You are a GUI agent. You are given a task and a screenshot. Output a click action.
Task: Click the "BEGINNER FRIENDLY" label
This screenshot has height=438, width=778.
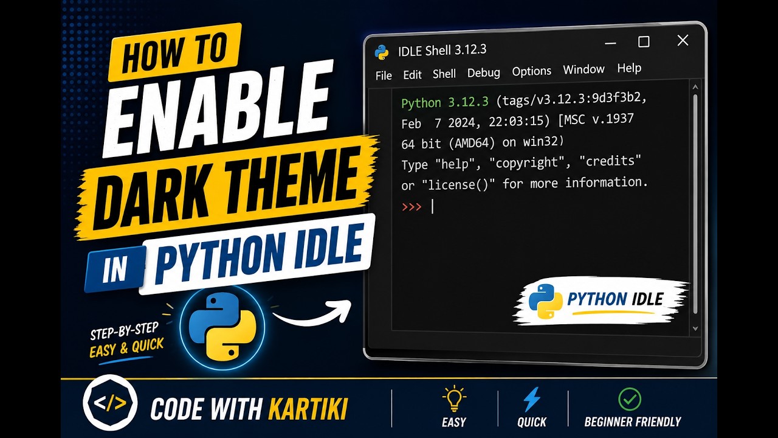tap(633, 422)
